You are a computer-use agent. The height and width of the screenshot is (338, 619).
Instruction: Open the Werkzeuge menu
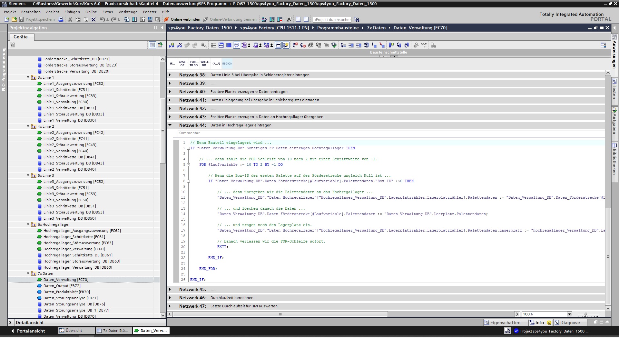(128, 12)
